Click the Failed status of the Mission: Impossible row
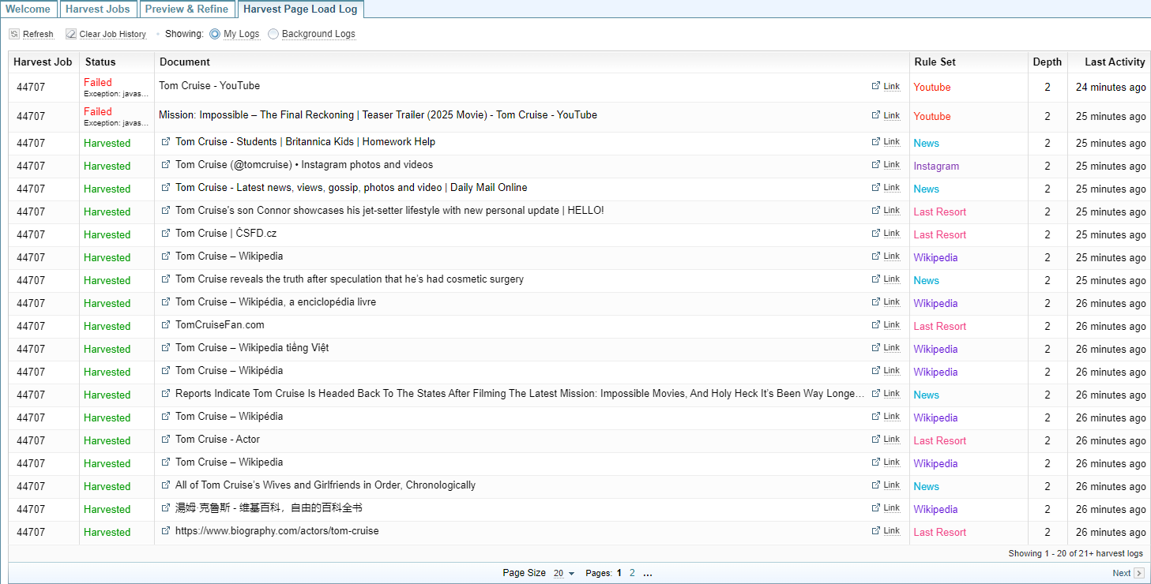 pos(98,111)
